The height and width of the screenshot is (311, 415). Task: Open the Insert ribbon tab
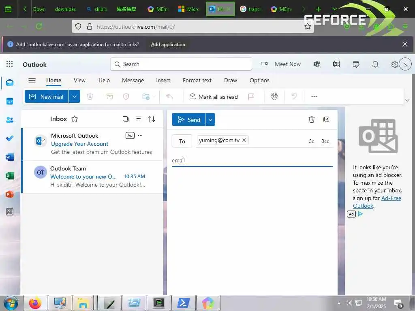pyautogui.click(x=163, y=81)
